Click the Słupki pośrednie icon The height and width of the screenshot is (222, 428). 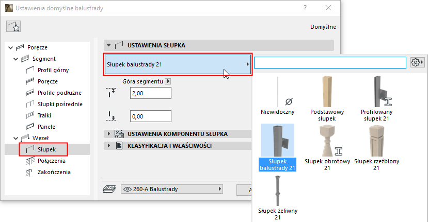click(30, 104)
